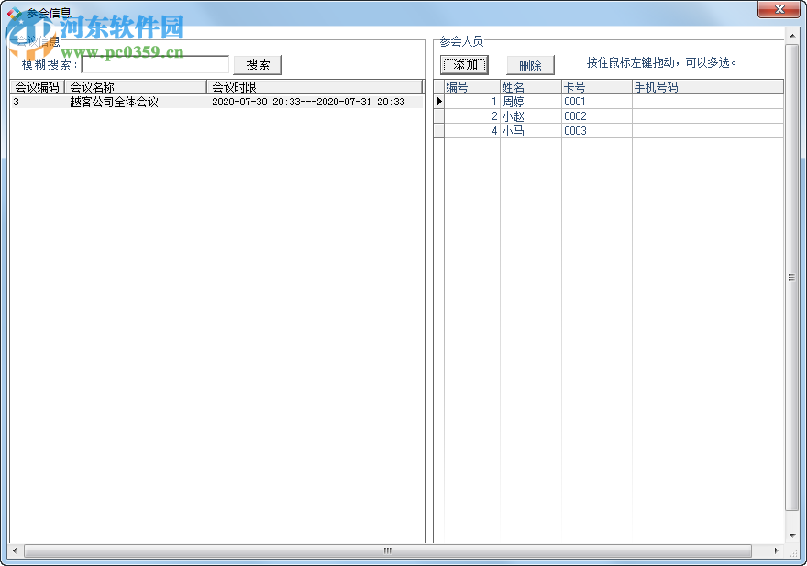Click the 删除 button to remove a participant
Screen dimensions: 807x566
click(x=532, y=65)
